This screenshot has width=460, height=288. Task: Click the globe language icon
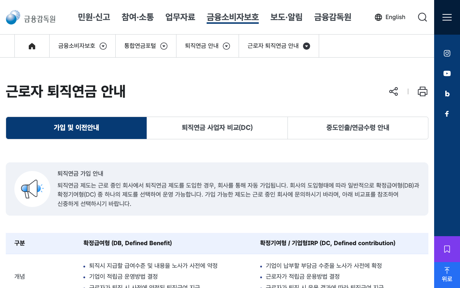[378, 17]
